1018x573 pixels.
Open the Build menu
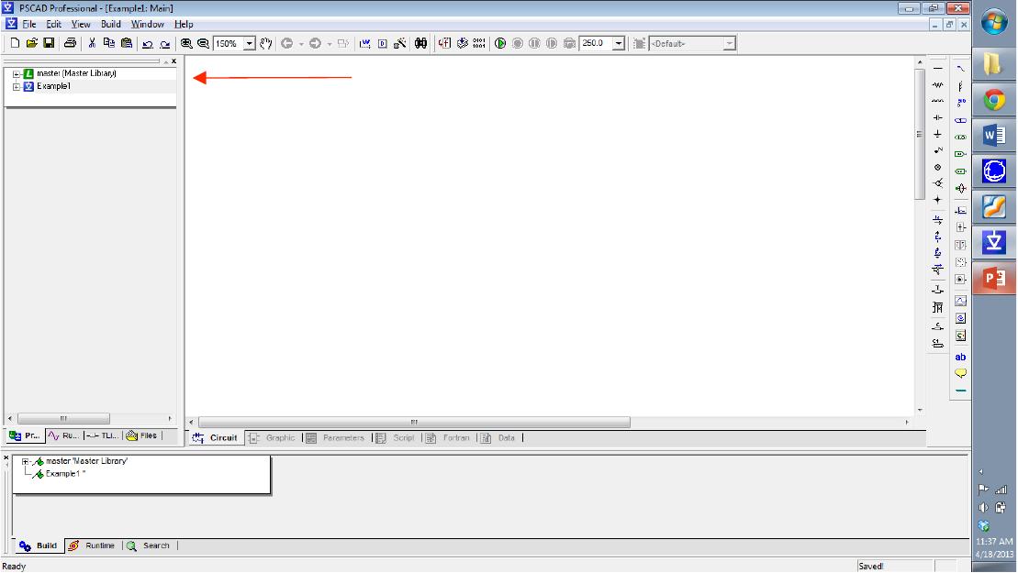(x=110, y=24)
